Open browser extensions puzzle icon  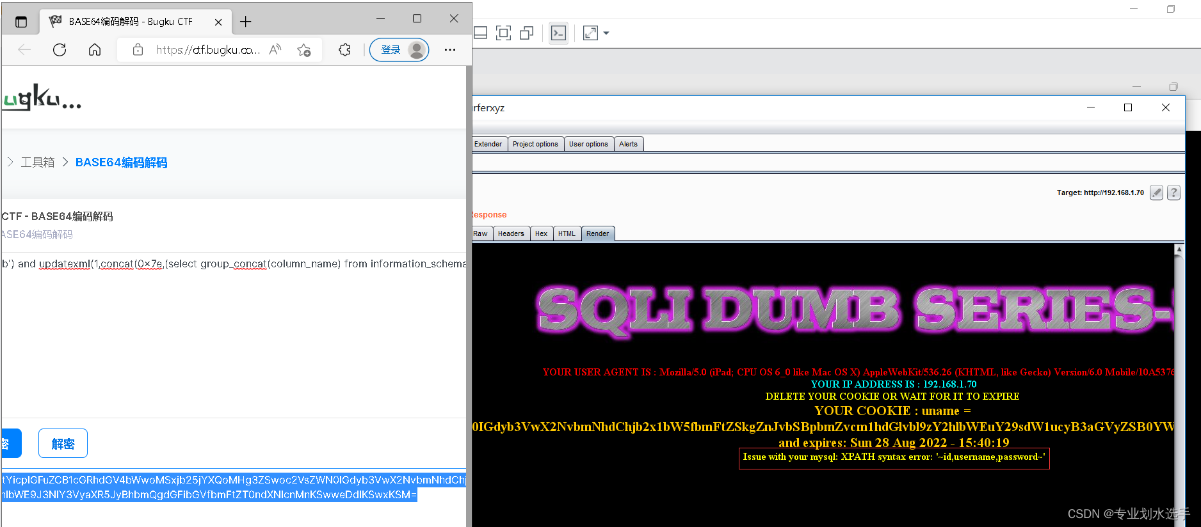pos(345,50)
